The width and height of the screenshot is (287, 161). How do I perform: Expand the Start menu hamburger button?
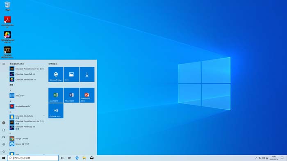4,64
